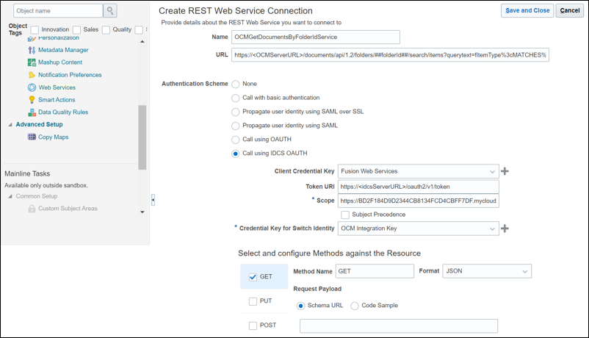589x338 pixels.
Task: Enable the Subject Precedence checkbox
Action: tap(345, 215)
